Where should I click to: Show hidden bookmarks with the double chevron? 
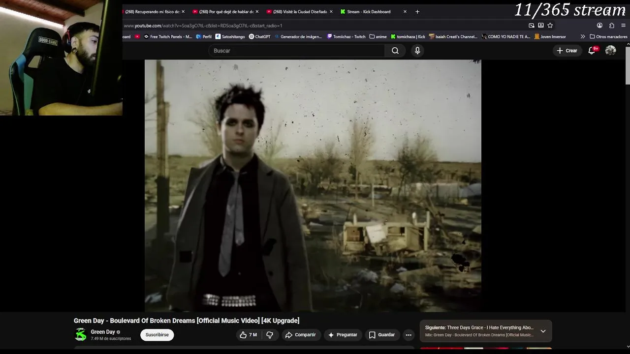pyautogui.click(x=583, y=36)
